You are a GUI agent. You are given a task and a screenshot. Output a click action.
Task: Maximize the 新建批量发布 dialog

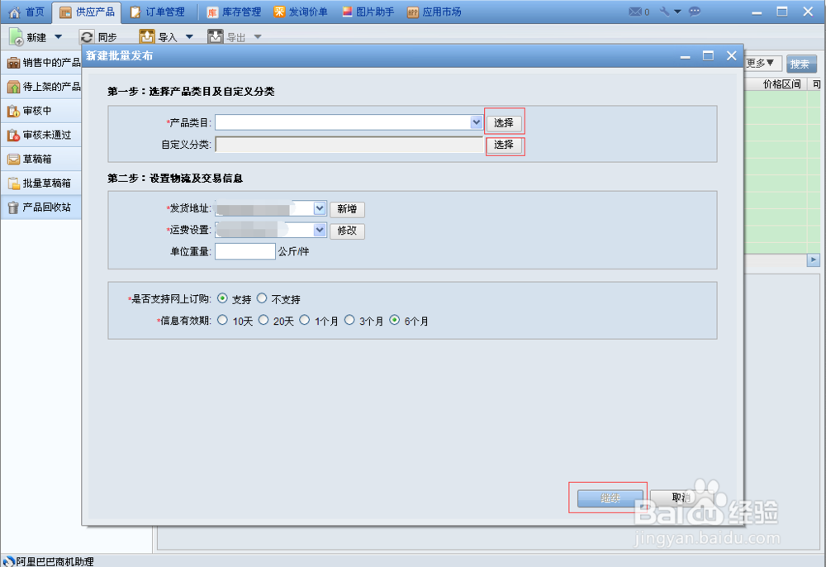(x=708, y=56)
